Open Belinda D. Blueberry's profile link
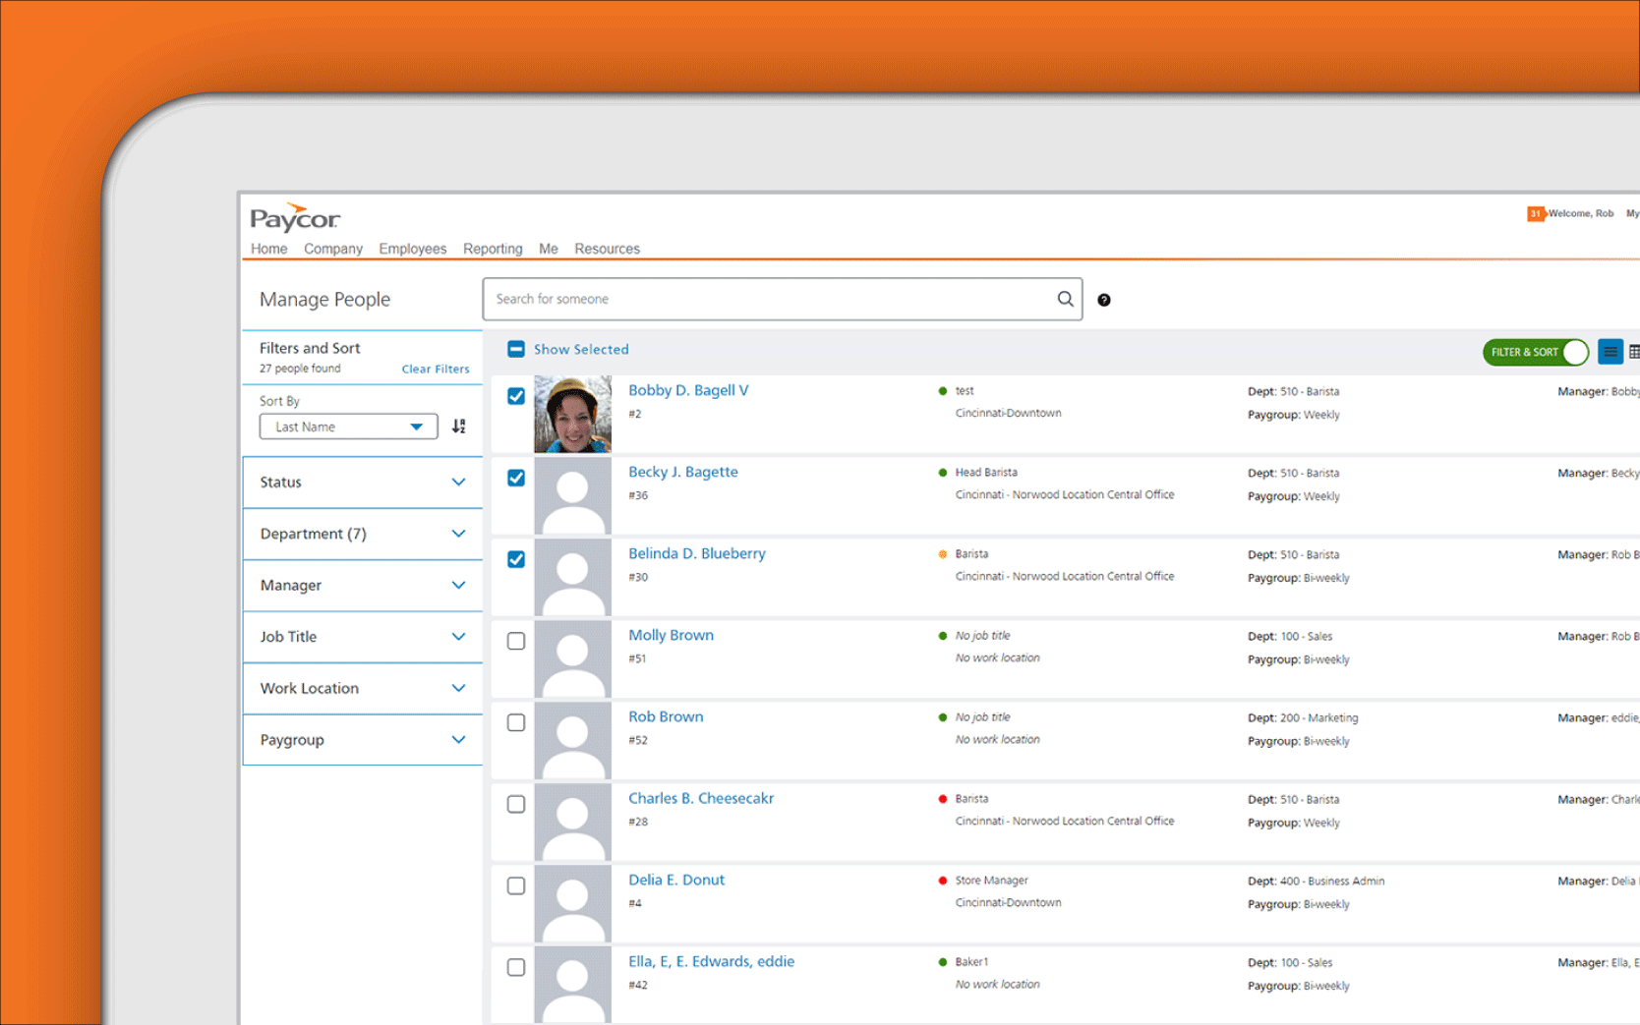The width and height of the screenshot is (1640, 1025). click(697, 553)
